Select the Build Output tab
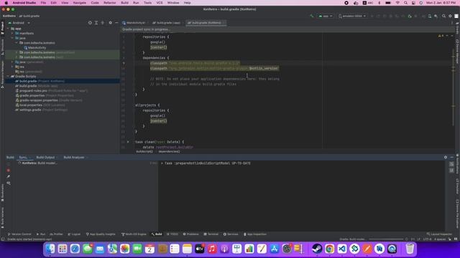Screen dimensions: 460x258 coord(45,158)
